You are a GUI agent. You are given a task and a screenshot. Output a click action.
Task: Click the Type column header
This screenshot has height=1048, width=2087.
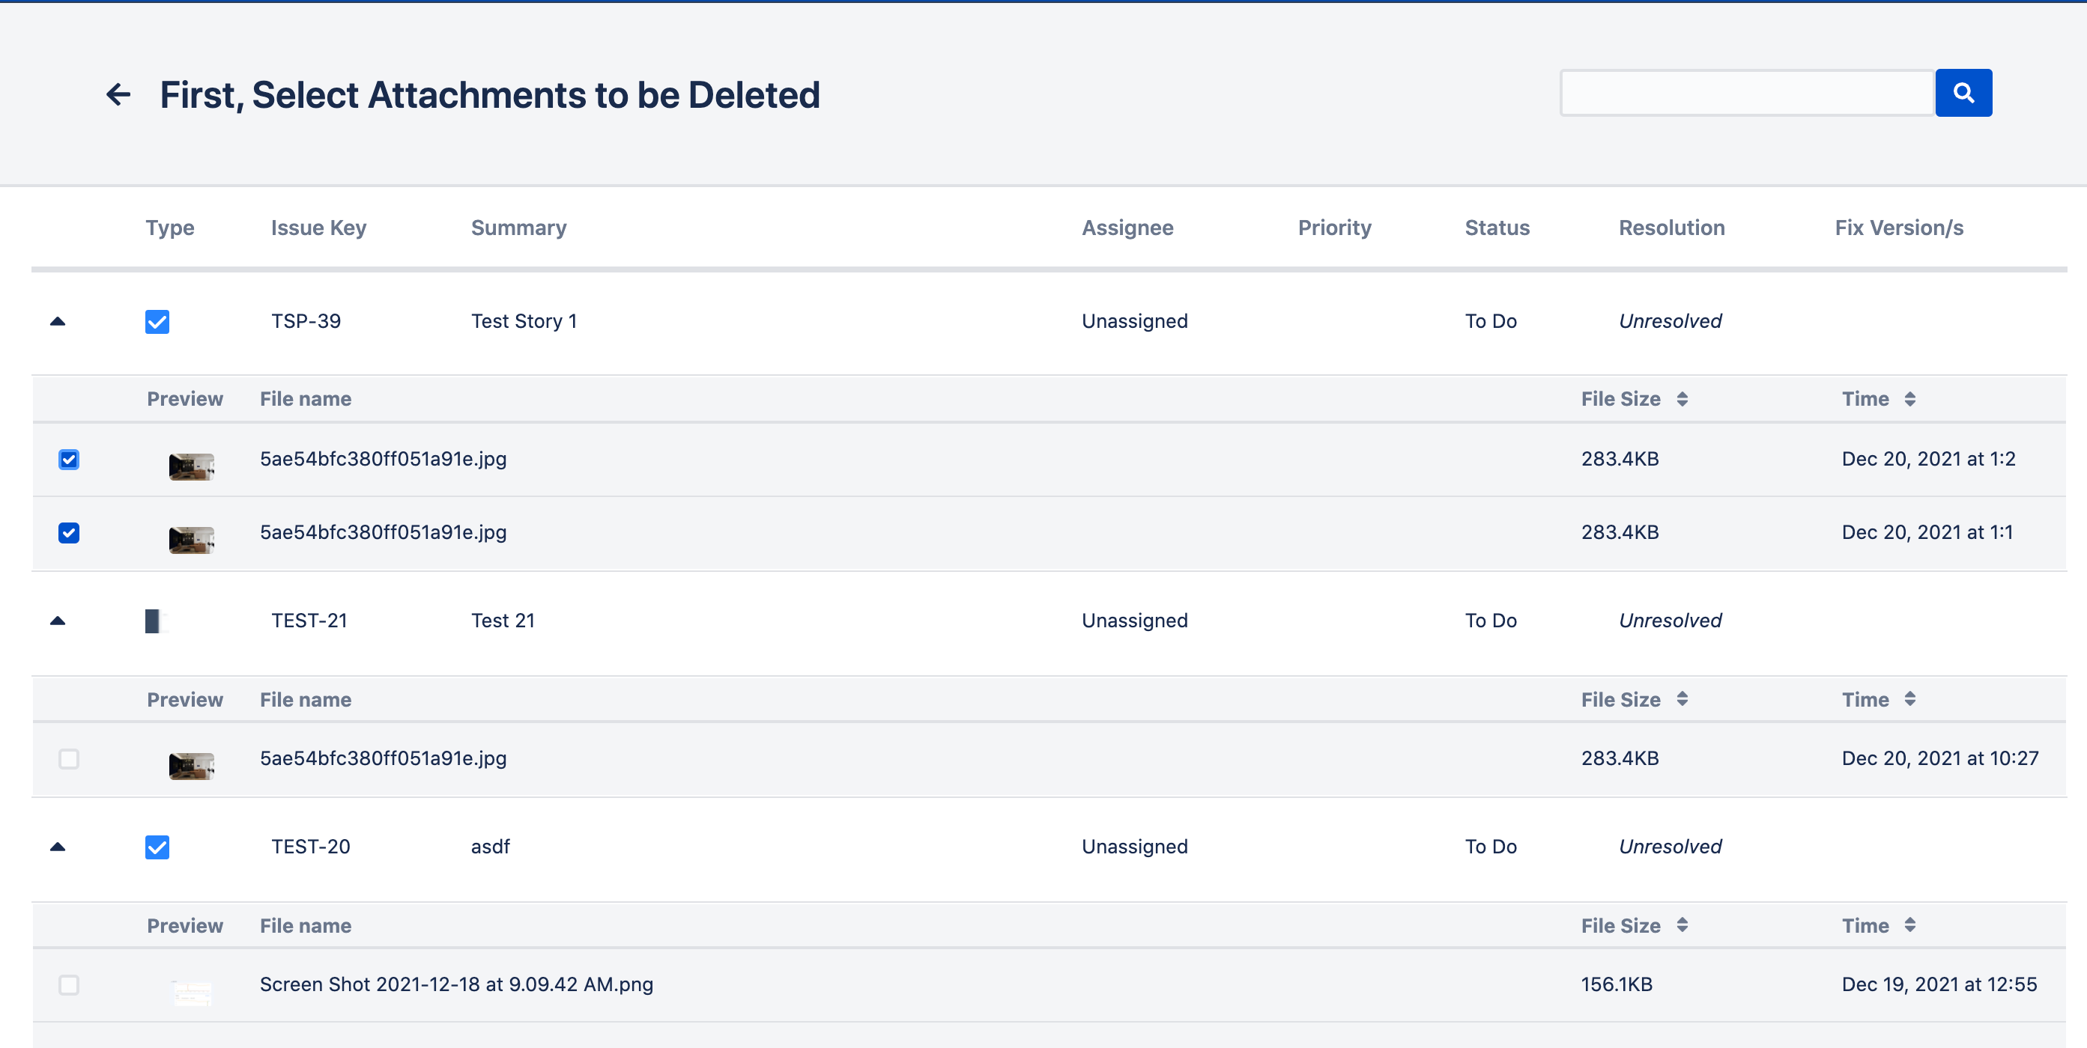pyautogui.click(x=169, y=228)
